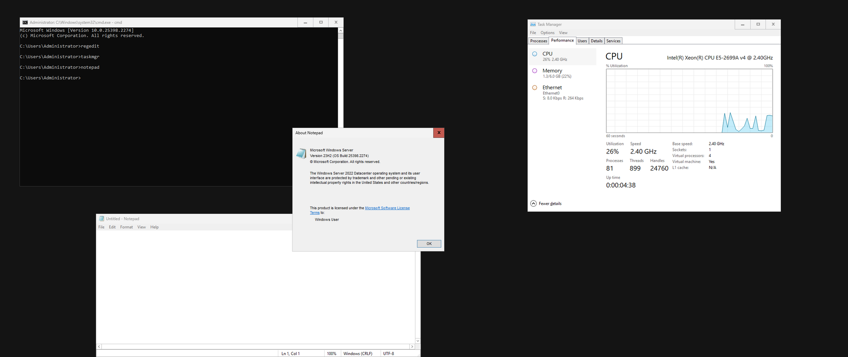Open Notepad's Format menu
Image resolution: width=848 pixels, height=357 pixels.
point(126,227)
